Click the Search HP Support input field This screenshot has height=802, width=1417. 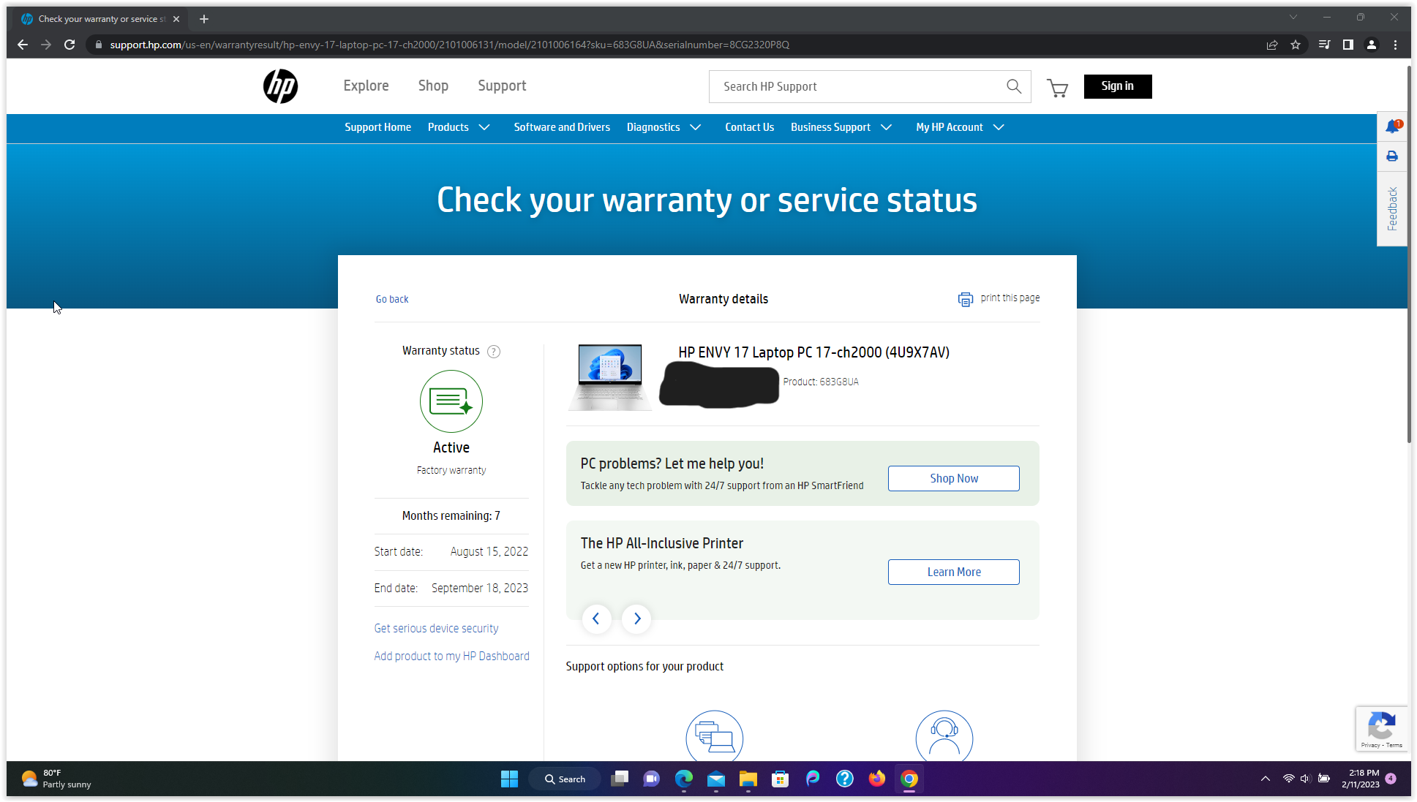tap(841, 86)
